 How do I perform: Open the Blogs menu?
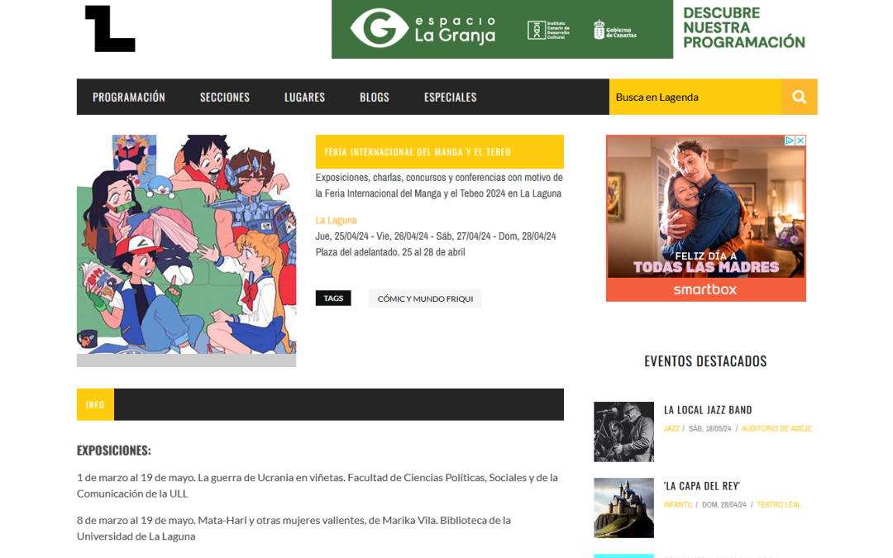(375, 98)
